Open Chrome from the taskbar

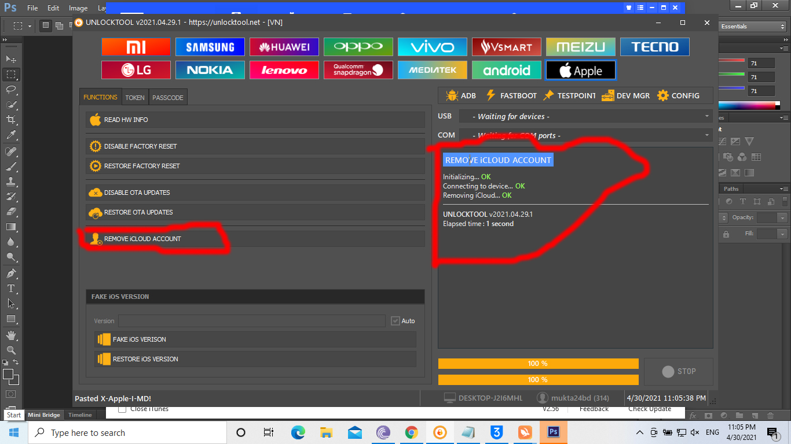click(x=412, y=432)
